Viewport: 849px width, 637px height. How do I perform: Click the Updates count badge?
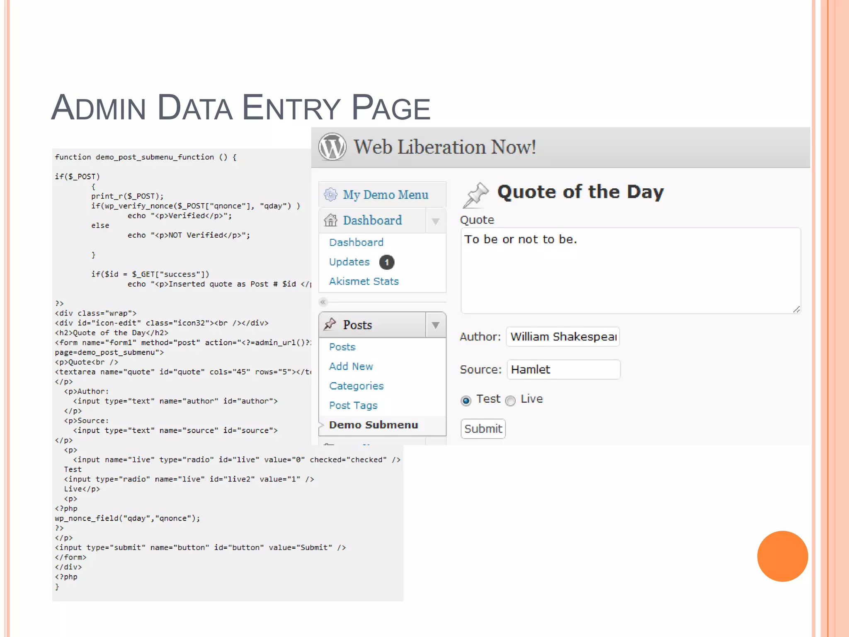coord(387,262)
